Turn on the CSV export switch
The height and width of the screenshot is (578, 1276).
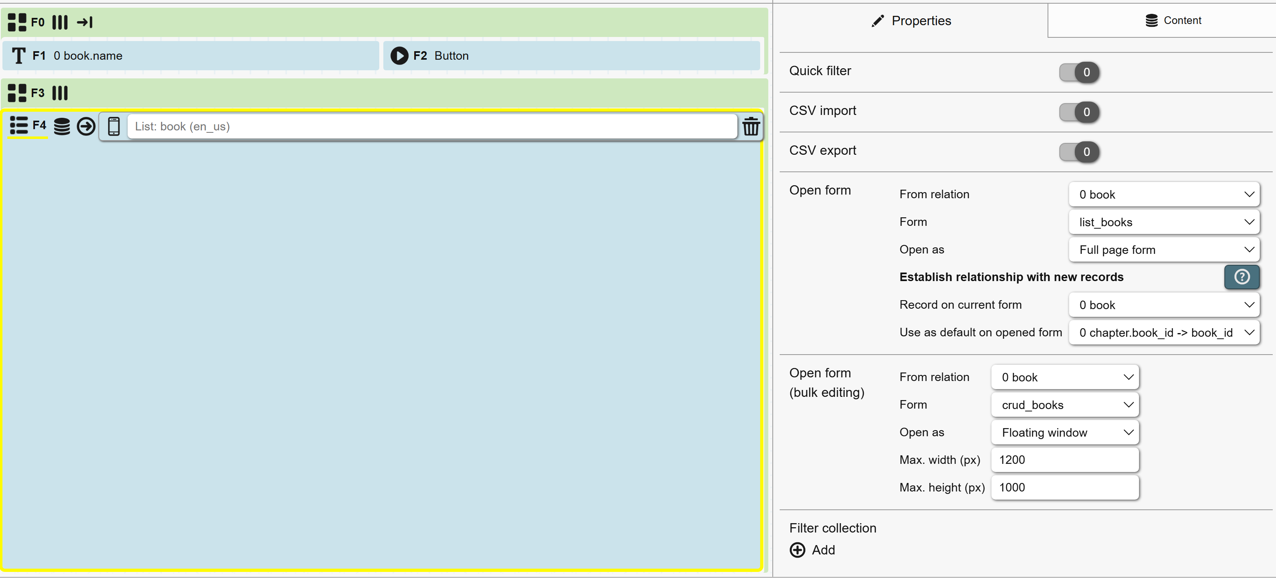[x=1079, y=152]
